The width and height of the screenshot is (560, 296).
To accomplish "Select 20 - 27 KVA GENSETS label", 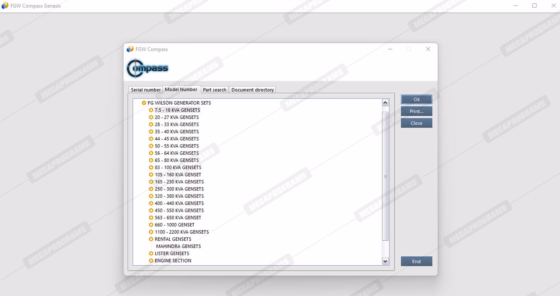I will [x=177, y=117].
